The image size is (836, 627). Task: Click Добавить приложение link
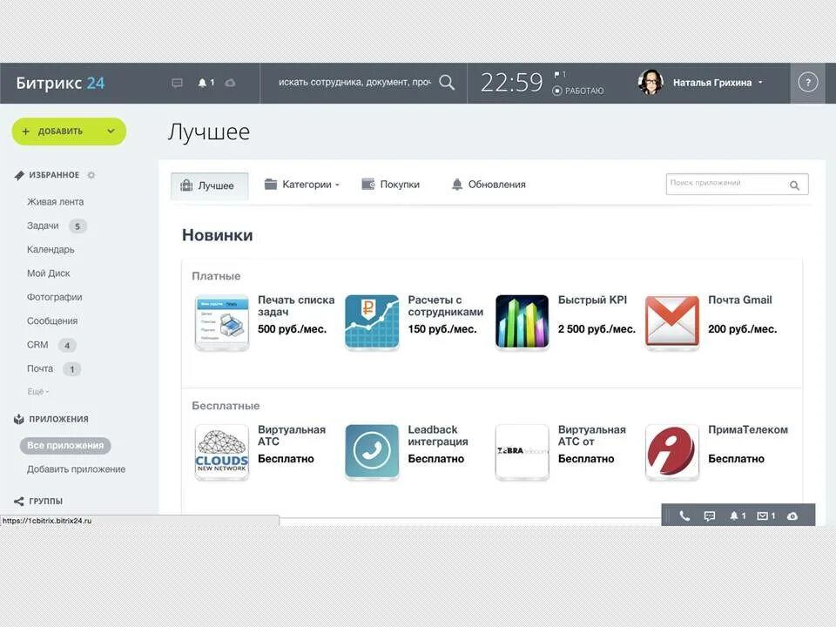[x=77, y=469]
